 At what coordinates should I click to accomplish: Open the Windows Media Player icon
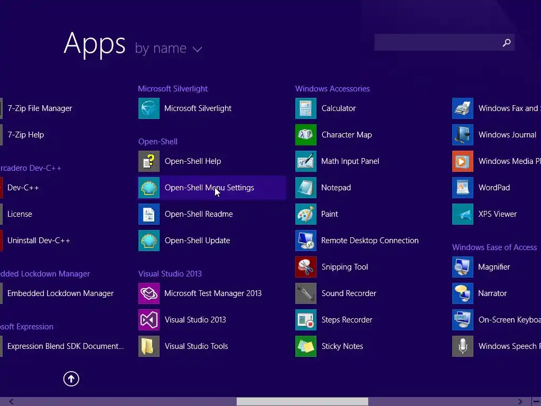coord(463,161)
